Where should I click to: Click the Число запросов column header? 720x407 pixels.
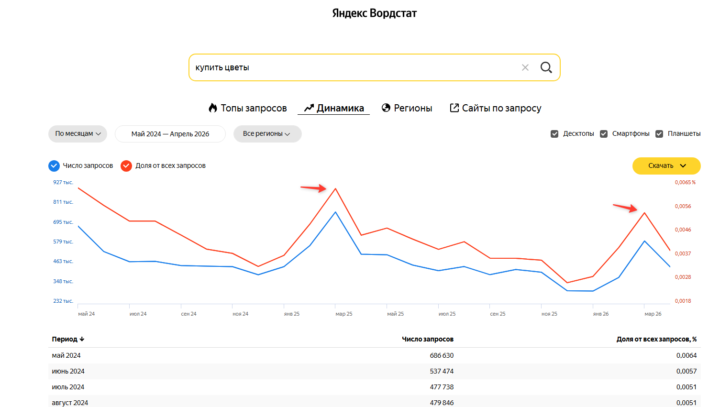428,339
